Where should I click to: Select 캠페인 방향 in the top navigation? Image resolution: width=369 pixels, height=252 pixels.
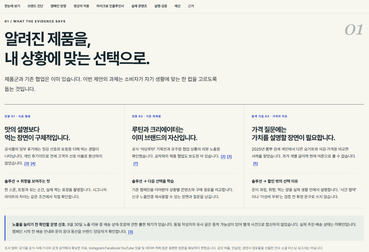click(x=58, y=6)
